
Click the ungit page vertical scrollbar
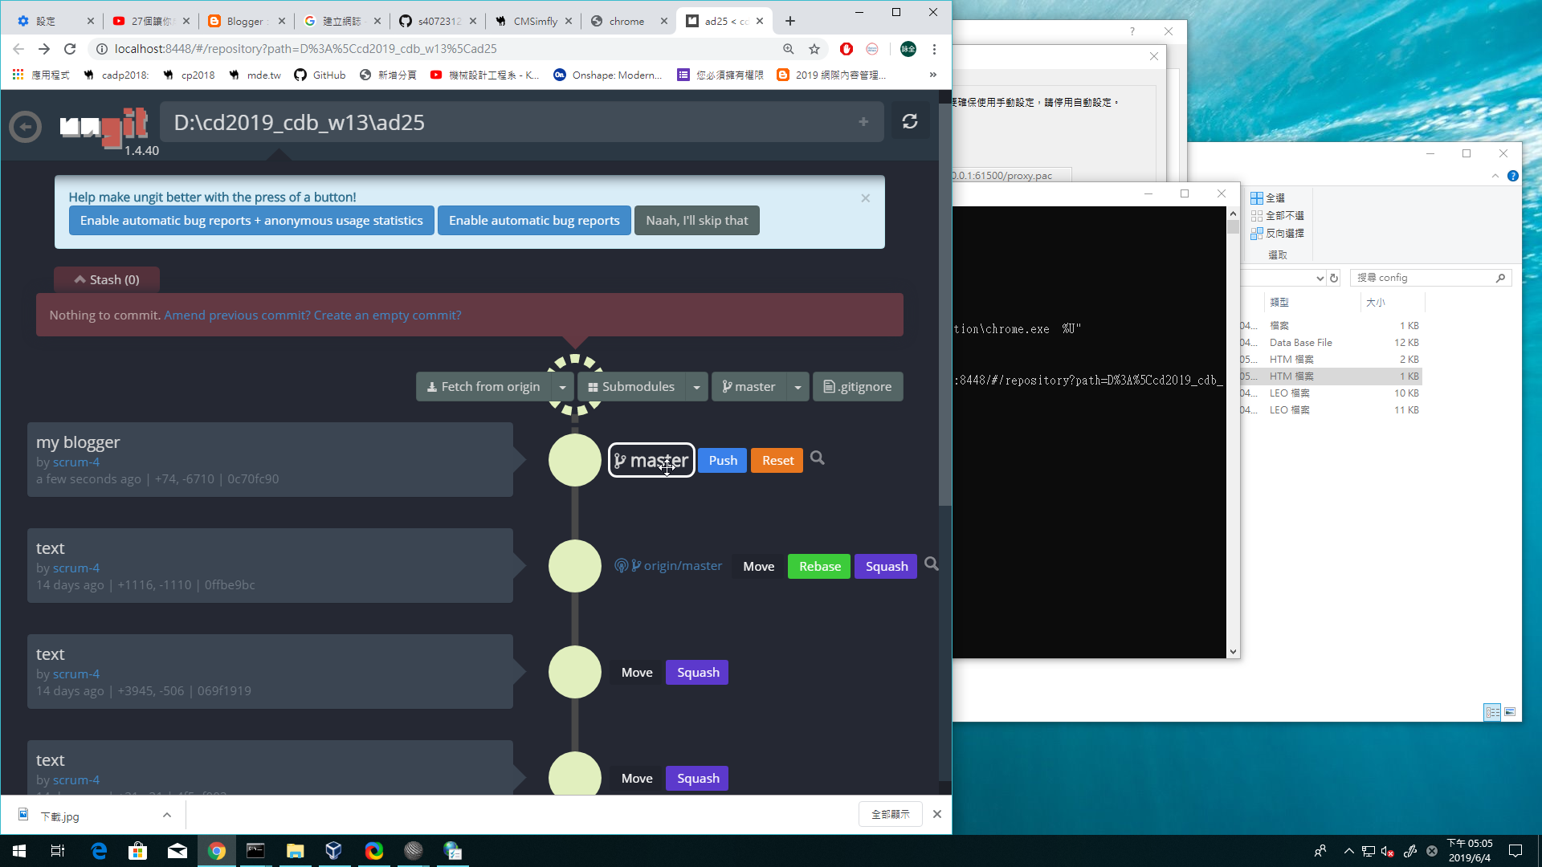coord(945,305)
